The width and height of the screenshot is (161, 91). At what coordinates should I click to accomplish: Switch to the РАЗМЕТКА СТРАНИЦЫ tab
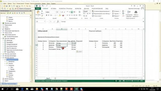(65, 9)
